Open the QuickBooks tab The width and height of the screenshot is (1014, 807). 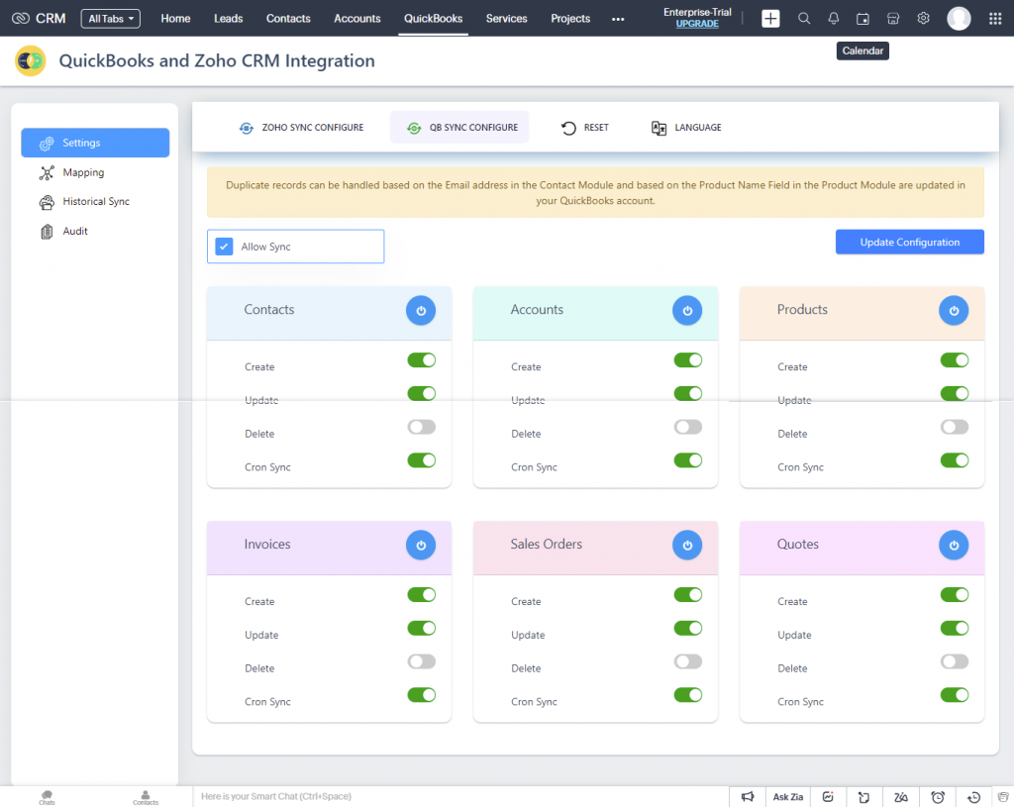(434, 19)
